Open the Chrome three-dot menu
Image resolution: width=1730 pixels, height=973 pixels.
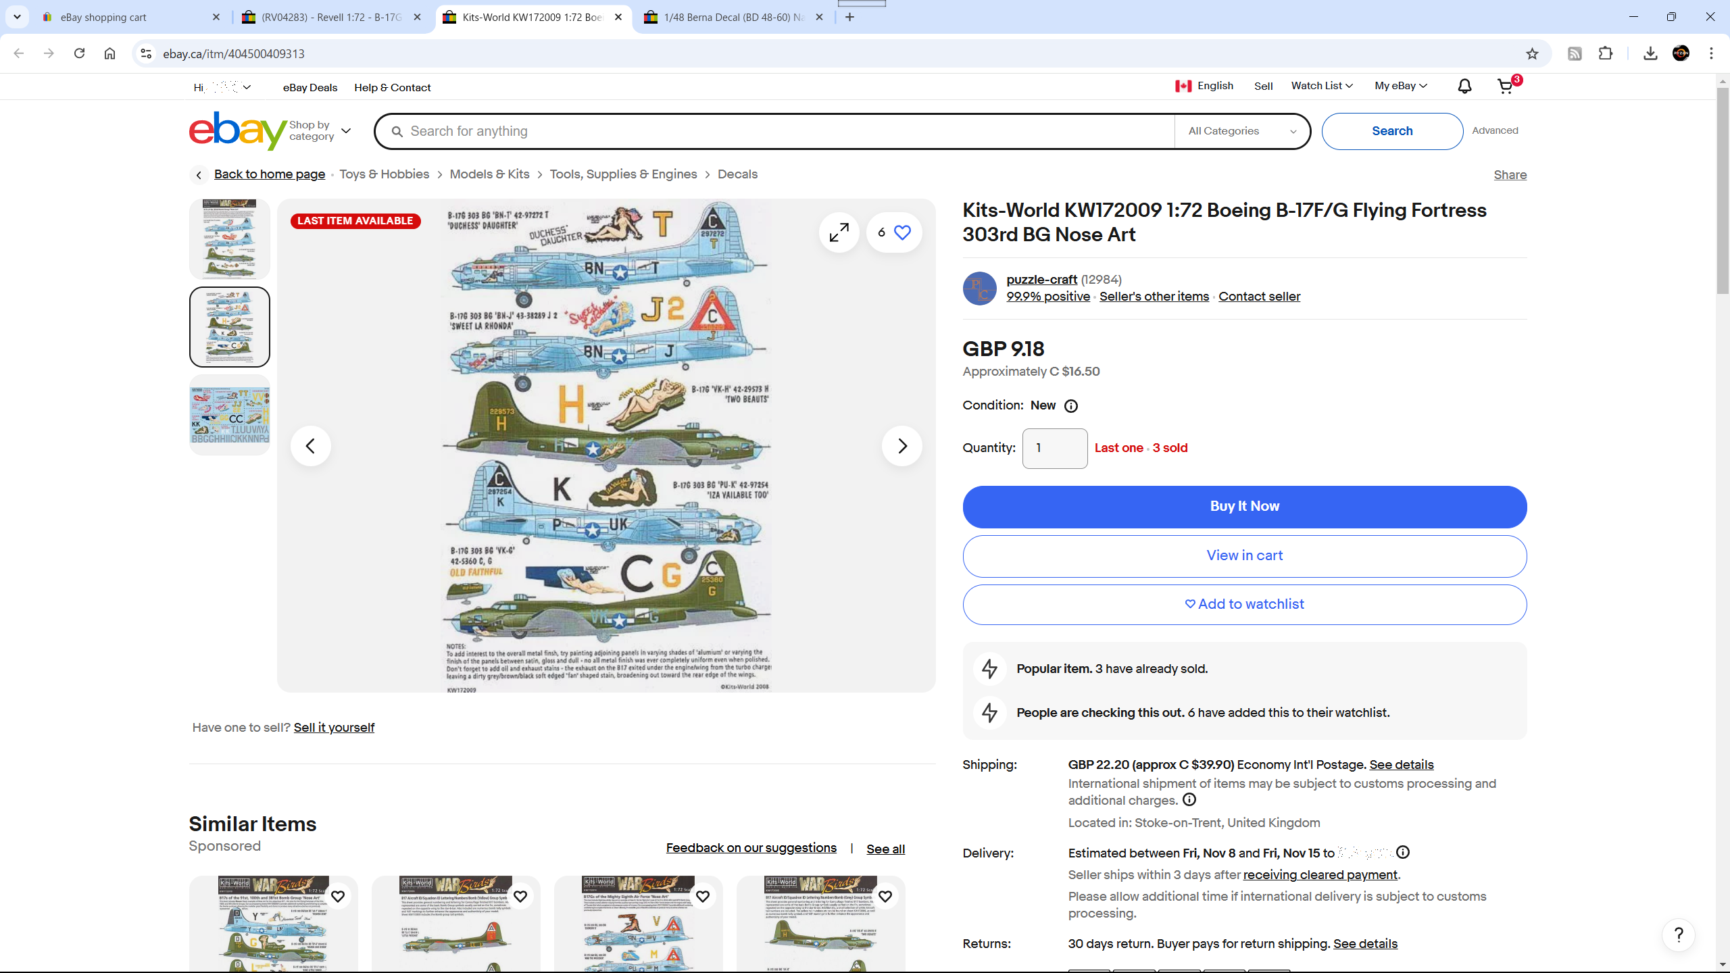click(x=1711, y=54)
